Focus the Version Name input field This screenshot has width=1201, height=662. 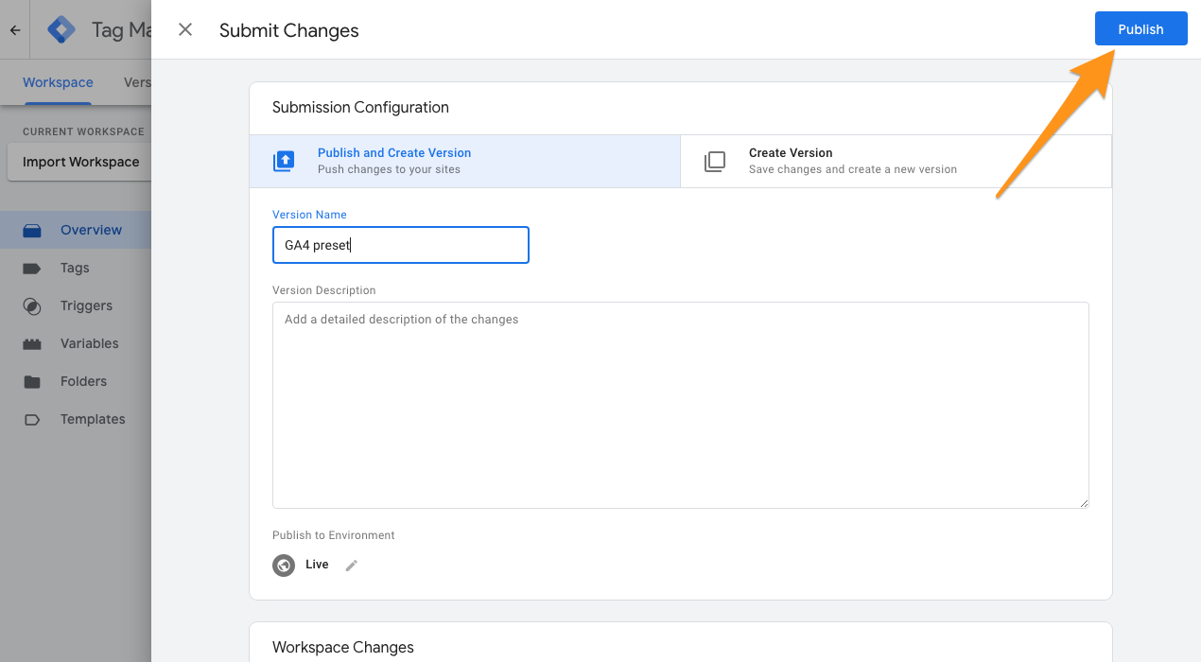point(401,245)
